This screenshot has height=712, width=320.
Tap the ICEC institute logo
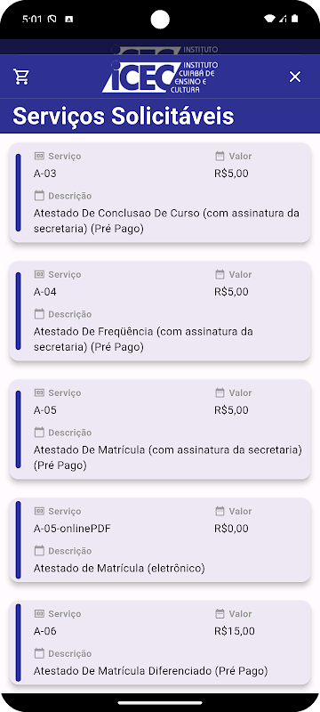click(160, 77)
